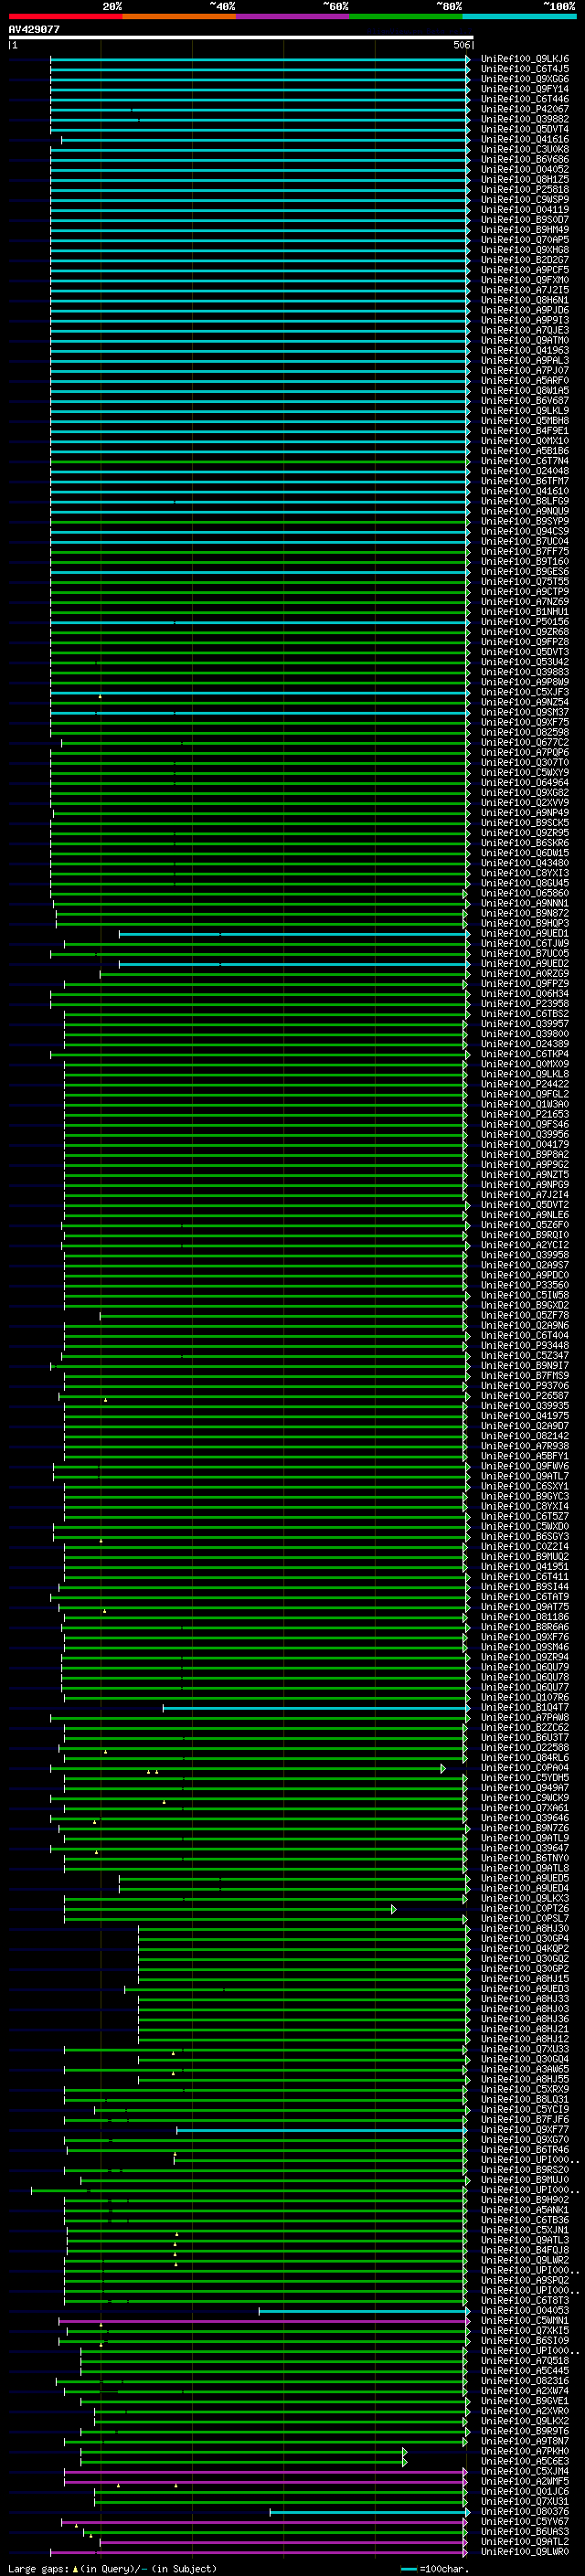The width and height of the screenshot is (585, 2576).
Task: Click the cyan alignment bar for UniRef100_Q9LKJ6
Action: [x=260, y=59]
